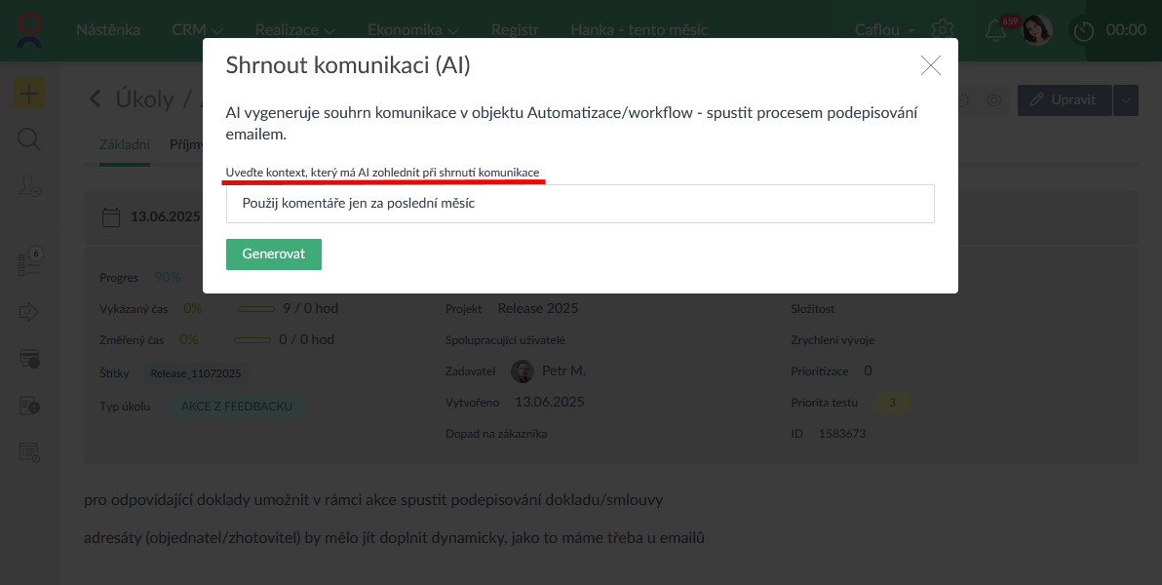Click the AI context input field
This screenshot has width=1162, height=585.
point(580,204)
